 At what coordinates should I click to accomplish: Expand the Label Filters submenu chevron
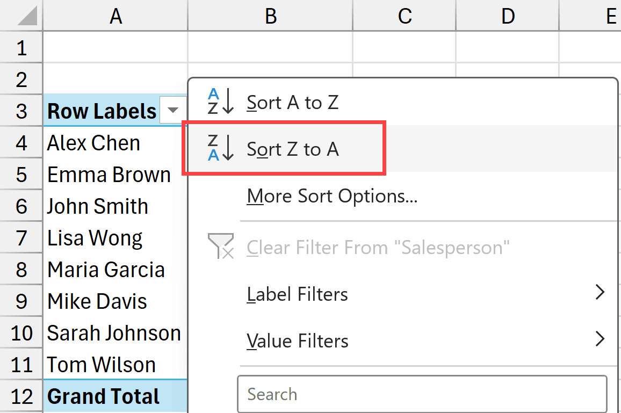tap(600, 292)
